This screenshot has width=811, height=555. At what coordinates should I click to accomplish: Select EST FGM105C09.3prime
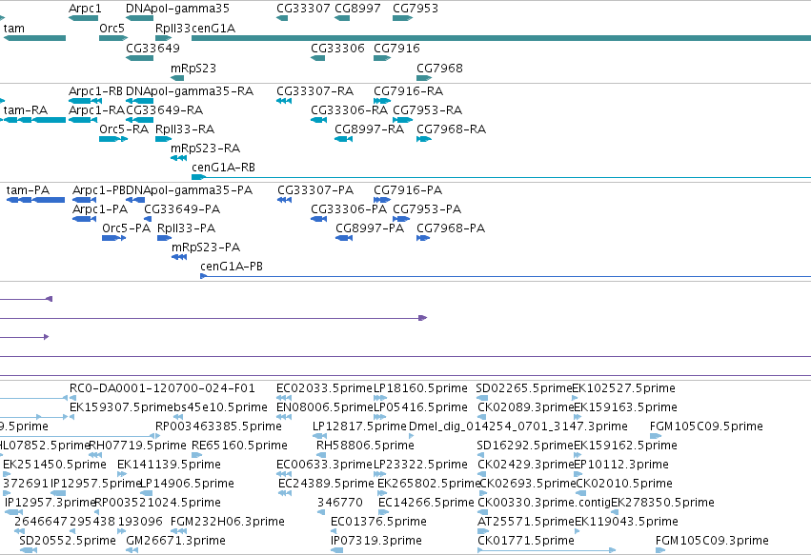tap(712, 541)
